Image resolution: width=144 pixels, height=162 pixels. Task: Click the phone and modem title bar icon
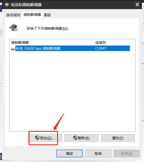[x=7, y=5]
